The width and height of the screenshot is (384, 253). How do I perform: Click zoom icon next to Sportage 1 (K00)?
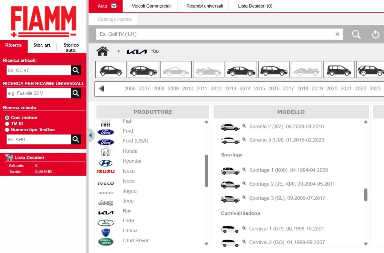(244, 170)
